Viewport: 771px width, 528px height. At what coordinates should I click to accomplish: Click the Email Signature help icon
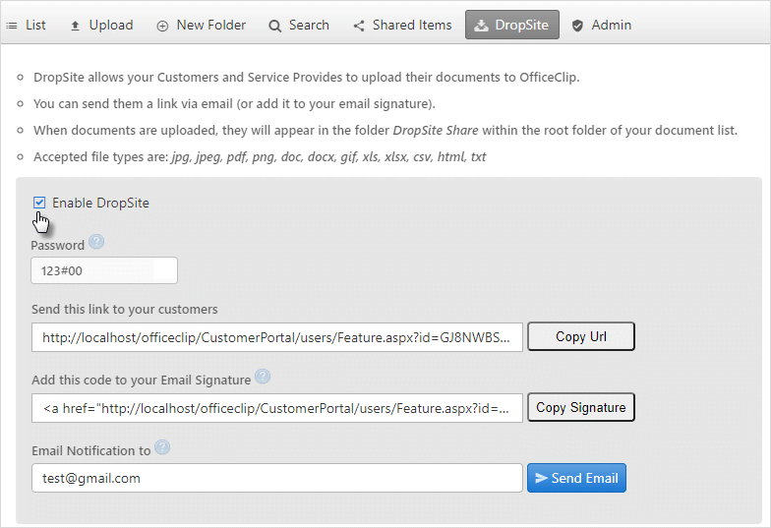[x=263, y=377]
